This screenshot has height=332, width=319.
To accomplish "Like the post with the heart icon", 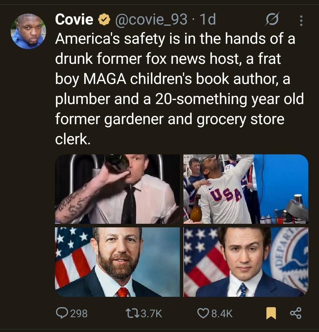I will coord(203,313).
